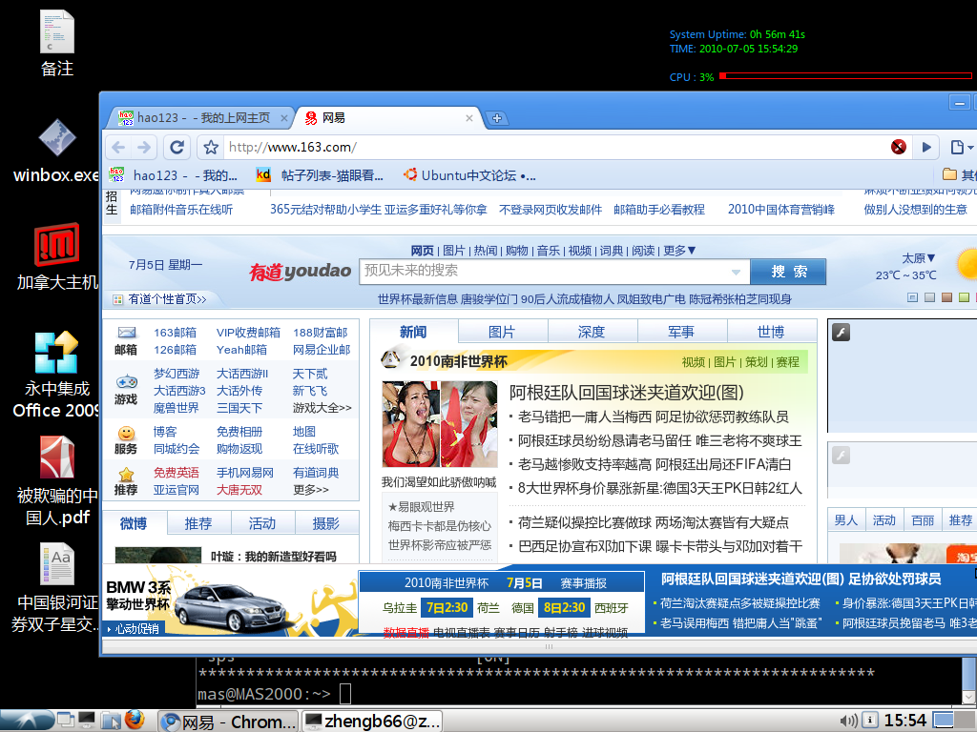Reload the 163.com page
The width and height of the screenshot is (977, 732).
click(177, 148)
